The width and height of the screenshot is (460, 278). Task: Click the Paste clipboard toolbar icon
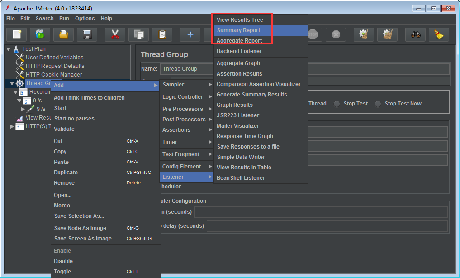click(162, 35)
